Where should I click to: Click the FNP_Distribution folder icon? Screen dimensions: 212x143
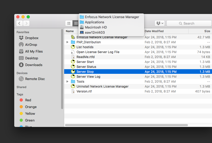point(73,42)
